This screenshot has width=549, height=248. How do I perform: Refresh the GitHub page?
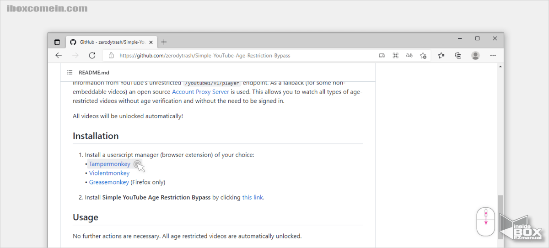click(92, 55)
